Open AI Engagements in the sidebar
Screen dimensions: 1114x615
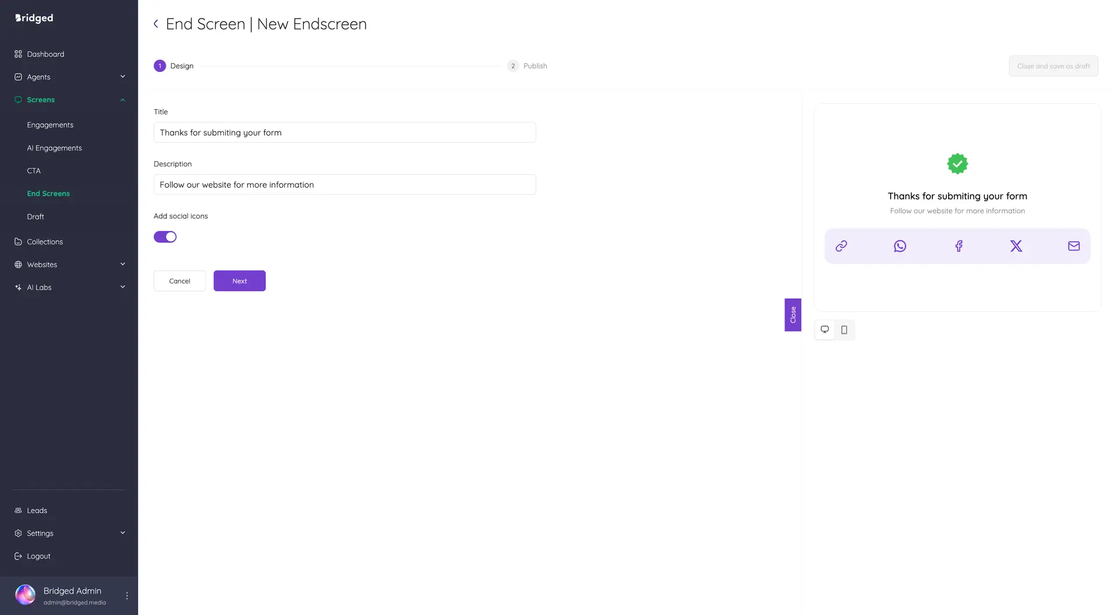(55, 148)
